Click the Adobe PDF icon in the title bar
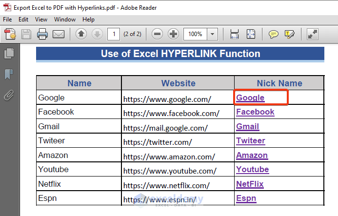 (7, 7)
